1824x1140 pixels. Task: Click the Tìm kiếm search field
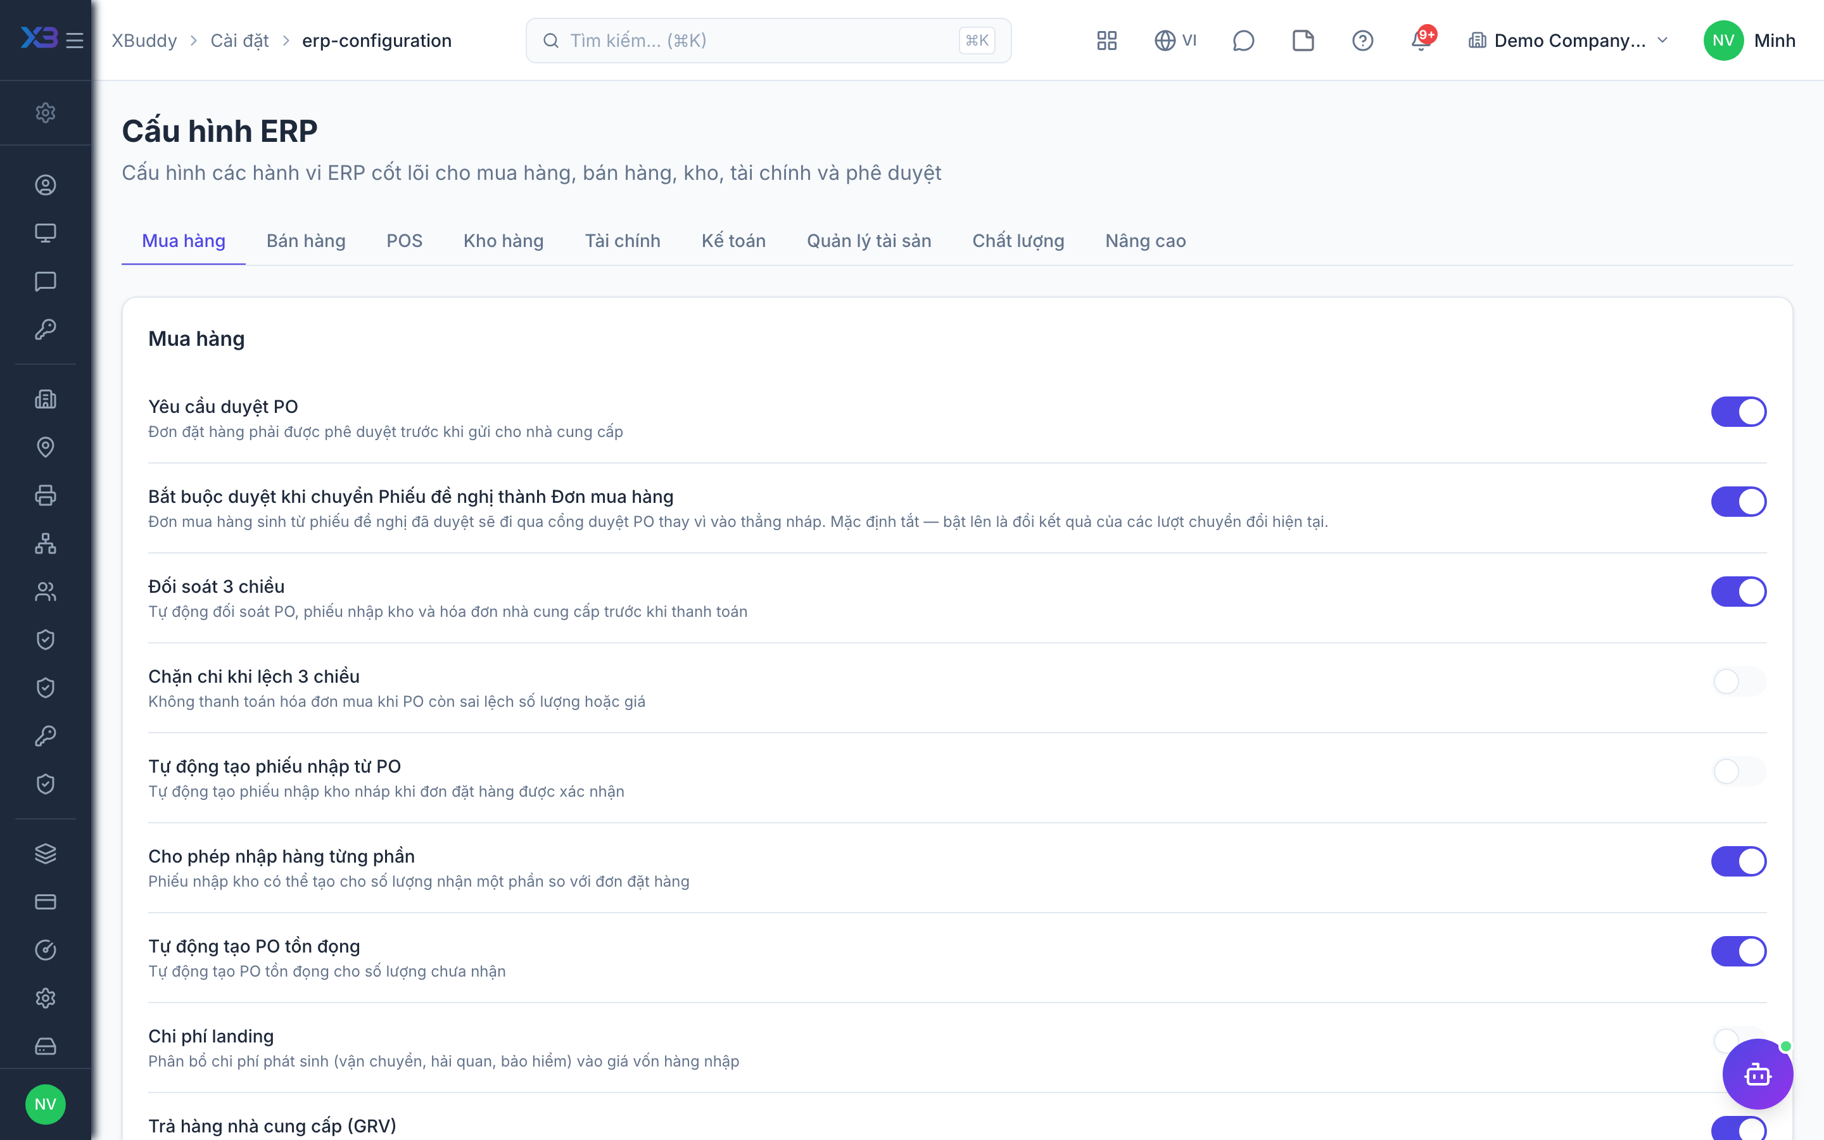[768, 41]
